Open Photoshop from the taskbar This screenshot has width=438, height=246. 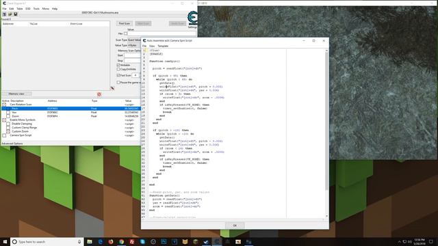164,241
